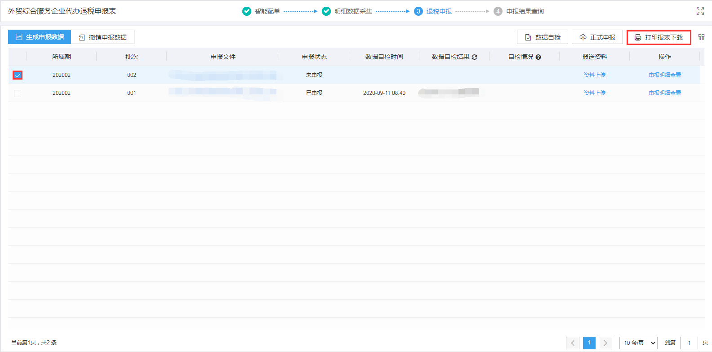Go to the 退税申报 step
Image resolution: width=712 pixels, height=352 pixels.
pos(439,11)
